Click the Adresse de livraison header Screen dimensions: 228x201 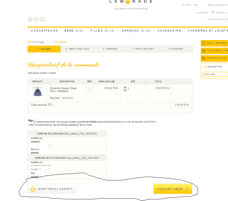coord(67,134)
